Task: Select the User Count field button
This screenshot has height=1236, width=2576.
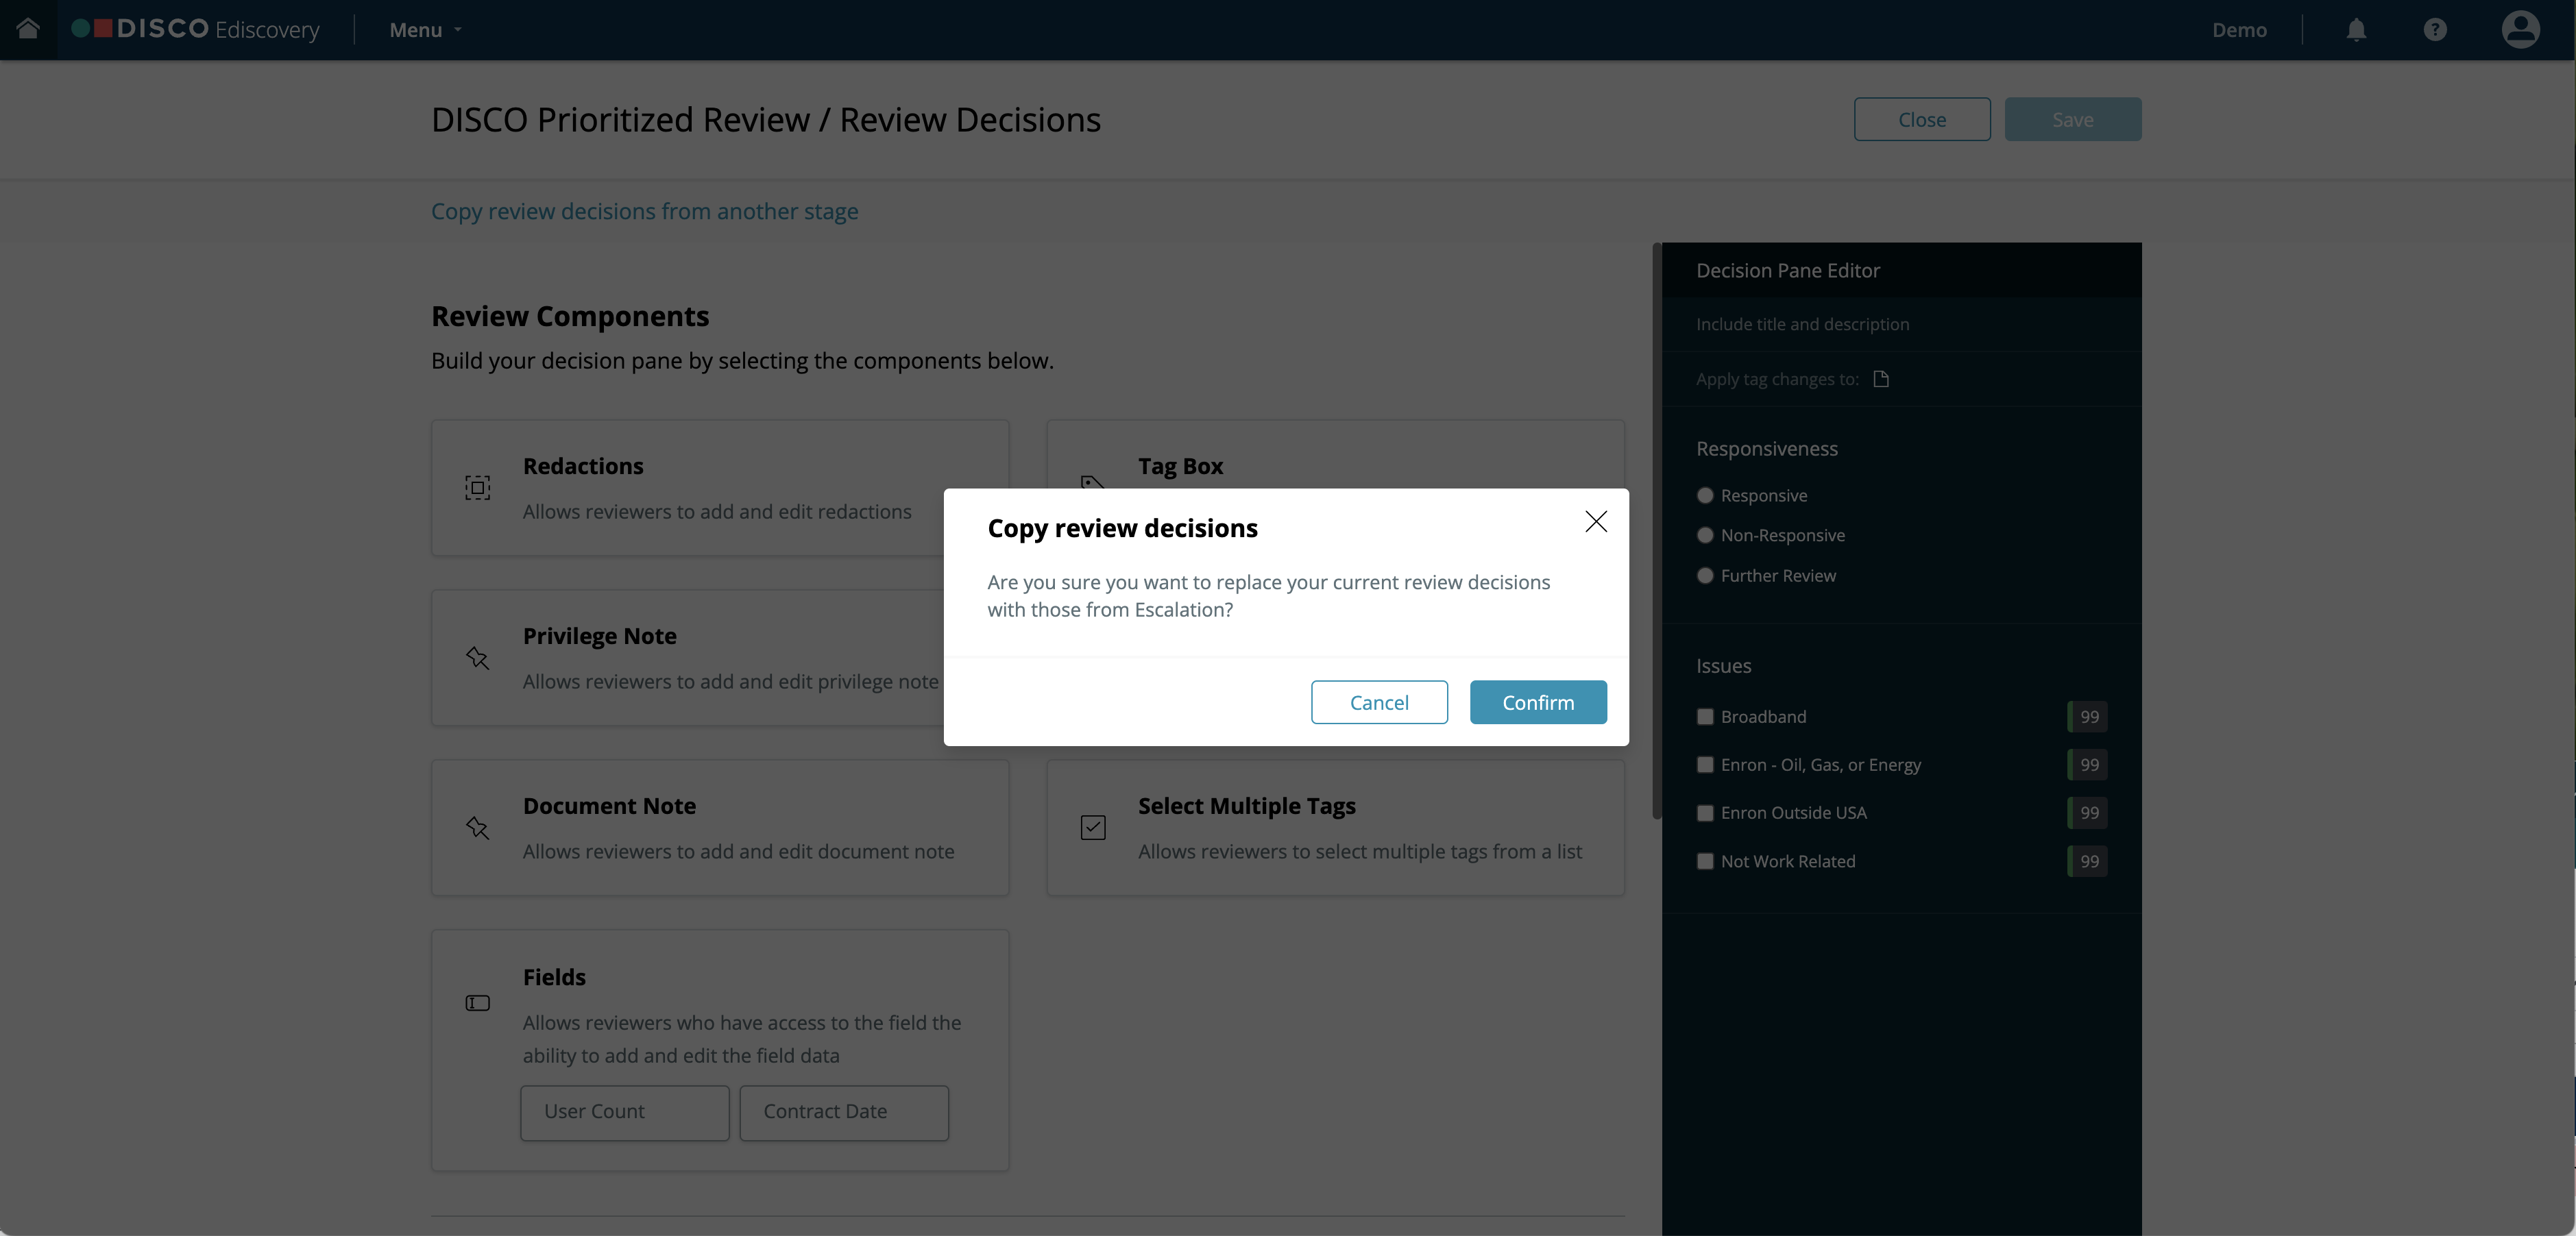Action: pyautogui.click(x=625, y=1112)
